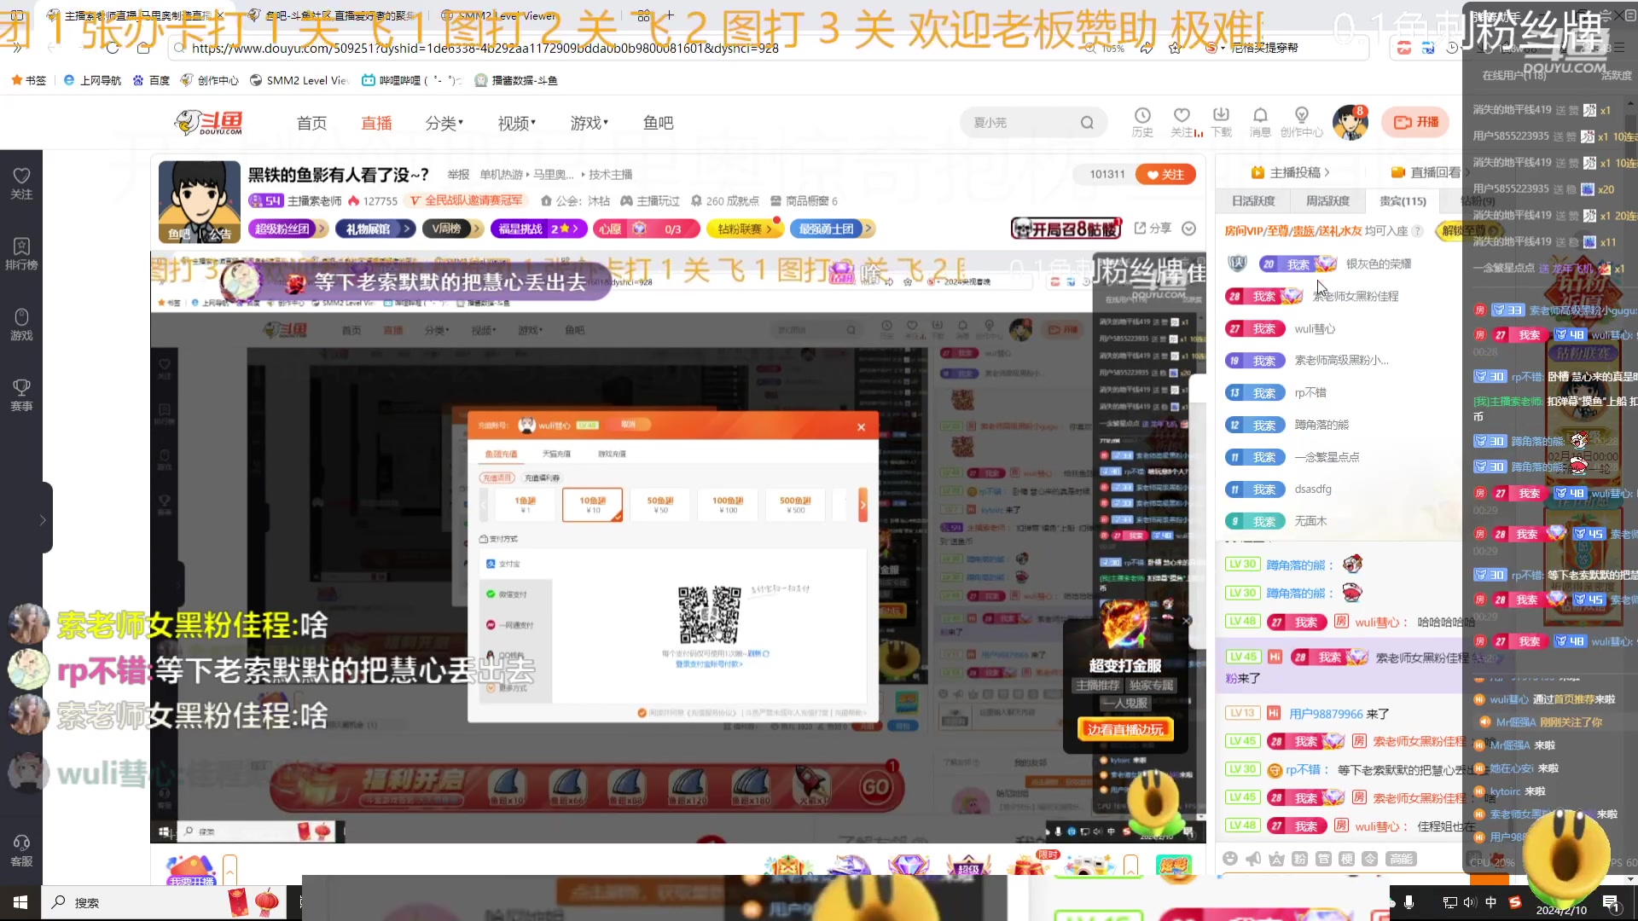The height and width of the screenshot is (921, 1638).
Task: Expand the left sidebar arrow handle
Action: click(43, 519)
